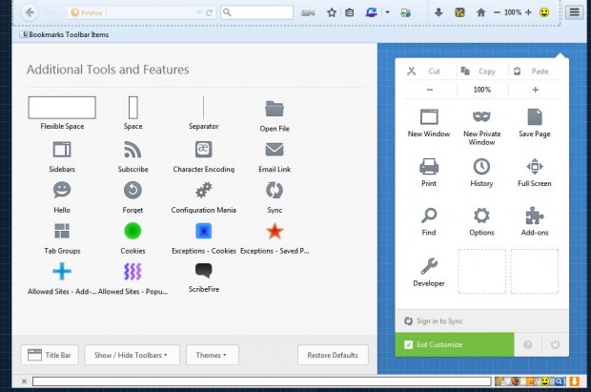
Task: Click the Save Page icon
Action: tap(535, 116)
